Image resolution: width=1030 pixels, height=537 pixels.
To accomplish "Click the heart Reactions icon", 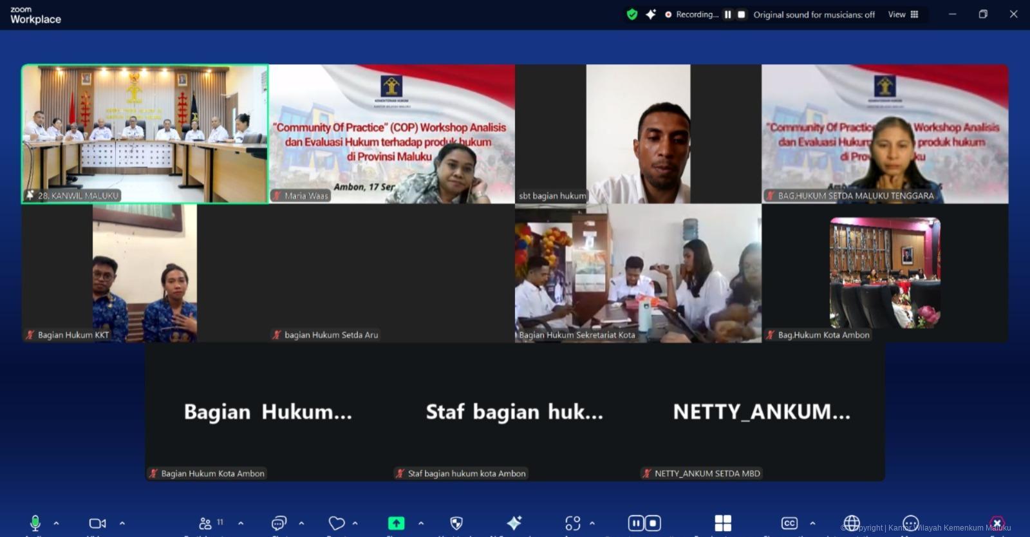I will 336,523.
